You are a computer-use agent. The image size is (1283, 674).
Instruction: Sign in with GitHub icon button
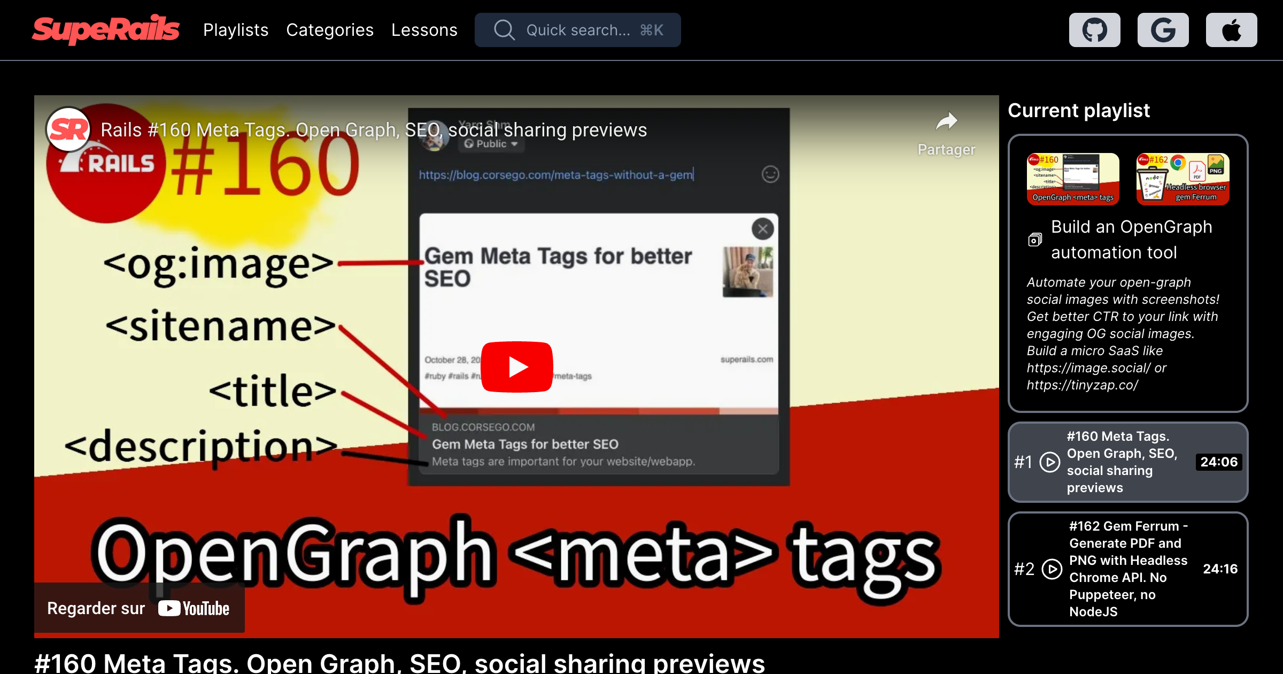tap(1095, 30)
